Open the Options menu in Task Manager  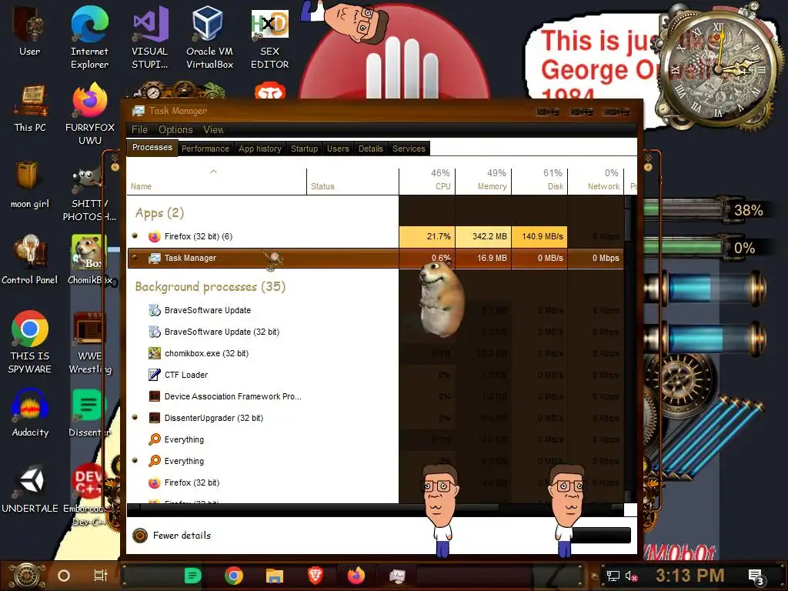click(x=175, y=129)
